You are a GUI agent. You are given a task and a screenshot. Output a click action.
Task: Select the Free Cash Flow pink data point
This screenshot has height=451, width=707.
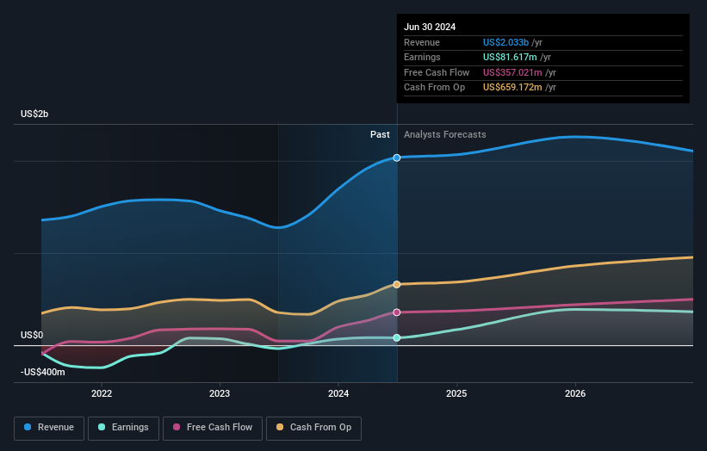[397, 312]
